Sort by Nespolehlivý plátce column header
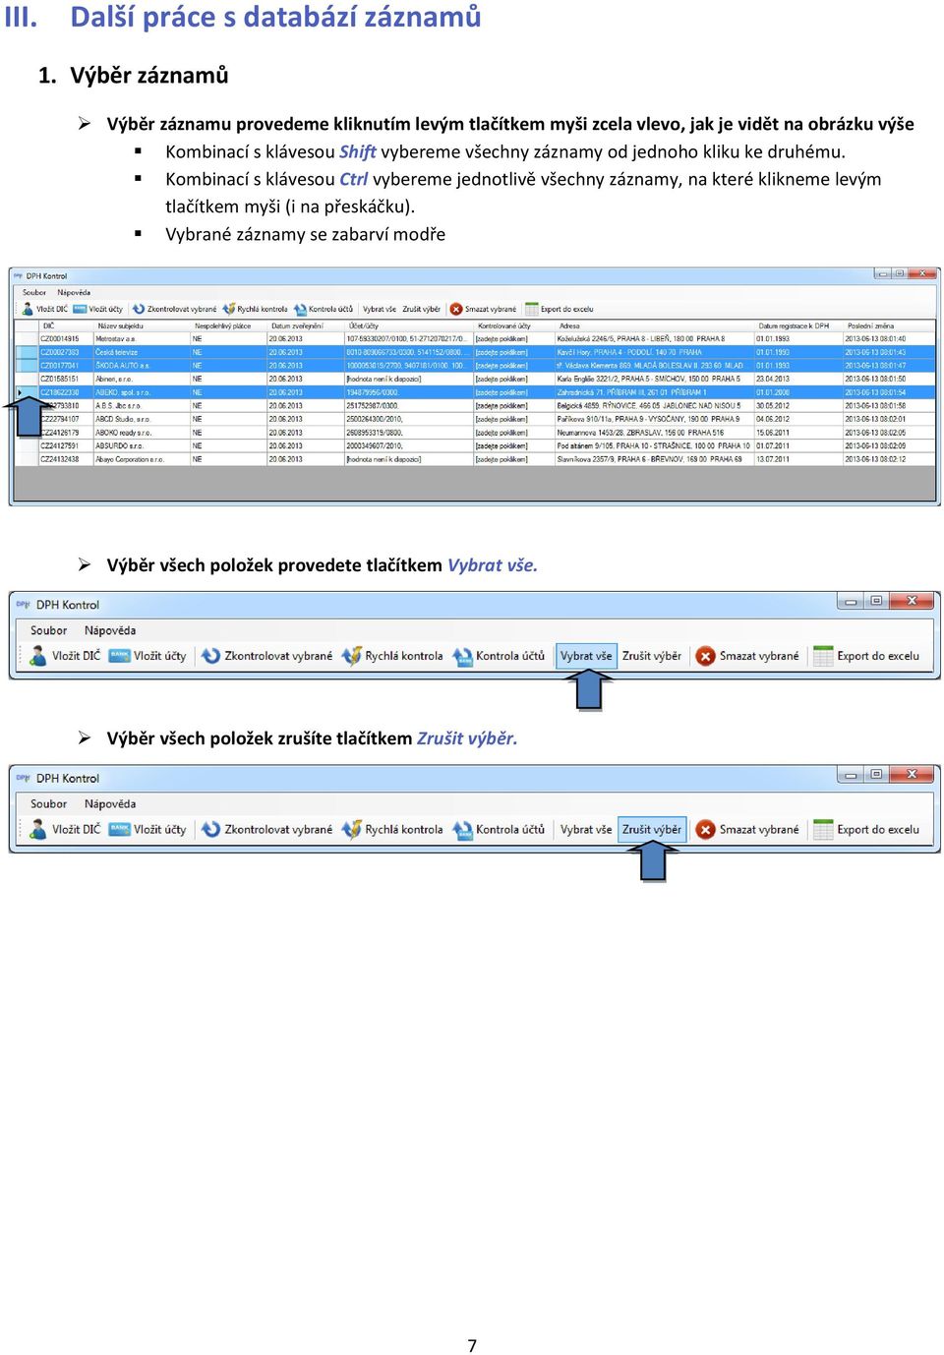This screenshot has width=944, height=1355. click(229, 325)
